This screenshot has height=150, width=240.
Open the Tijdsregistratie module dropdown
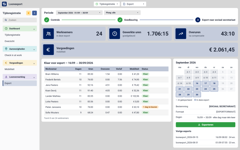pyautogui.click(x=107, y=4)
